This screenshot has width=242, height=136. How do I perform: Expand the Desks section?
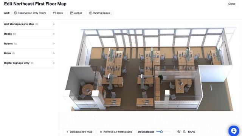(29, 34)
